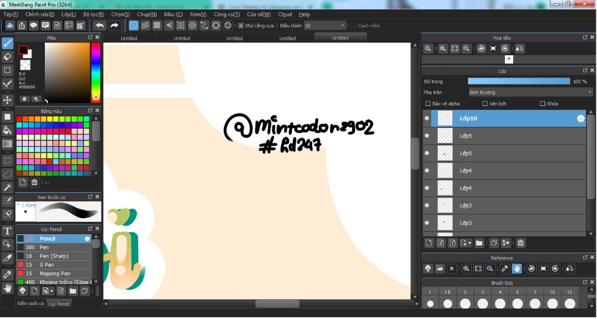
Task: Delete layer with the trash icon
Action: click(521, 243)
